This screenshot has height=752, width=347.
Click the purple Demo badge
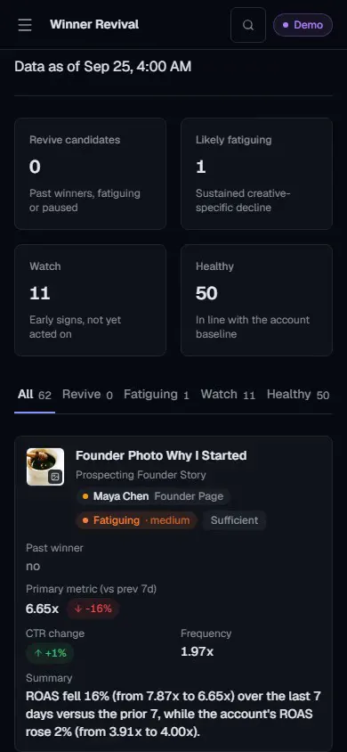pyautogui.click(x=303, y=25)
